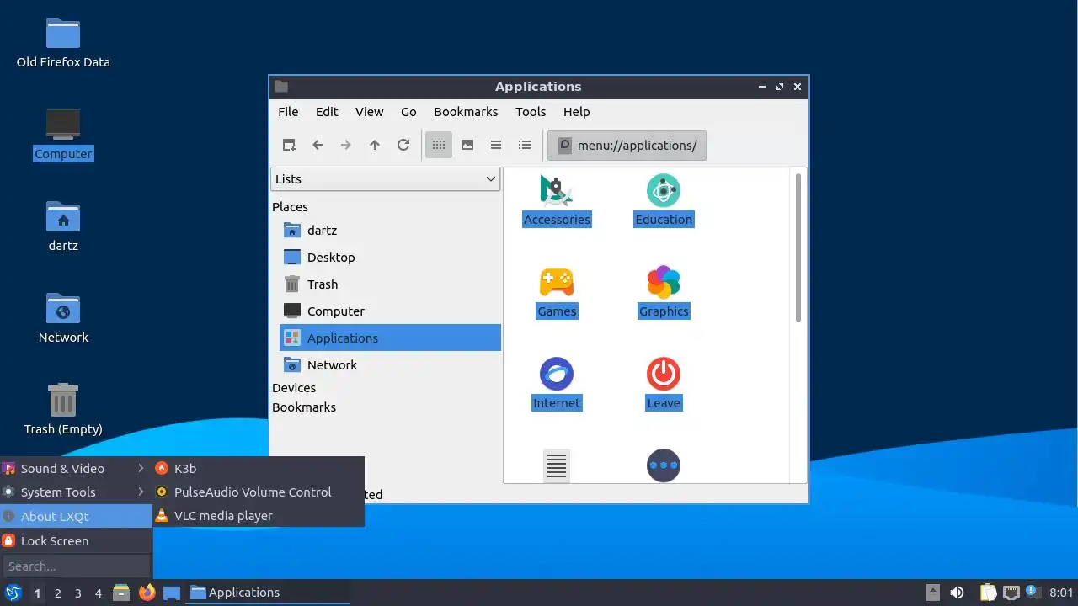The image size is (1078, 606).
Task: Switch to icon view mode
Action: (x=438, y=145)
